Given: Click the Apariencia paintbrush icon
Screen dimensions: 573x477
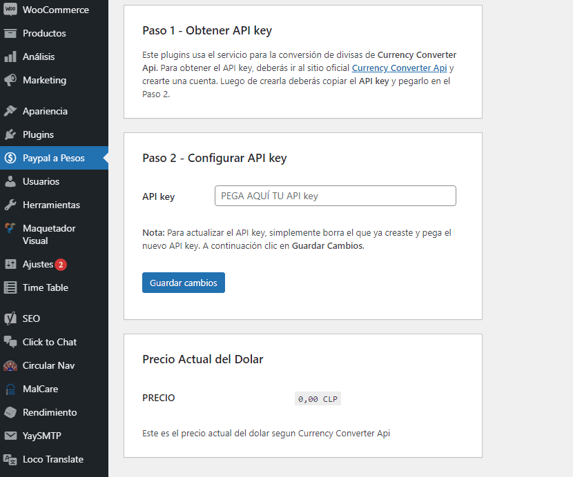Looking at the screenshot, I should [x=10, y=111].
